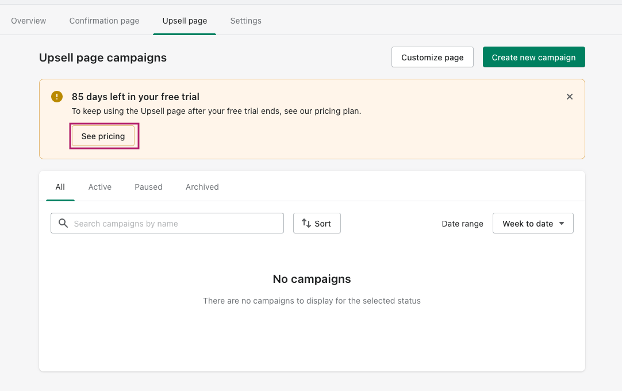Filter campaigns by Active status
This screenshot has width=622, height=391.
[x=100, y=187]
